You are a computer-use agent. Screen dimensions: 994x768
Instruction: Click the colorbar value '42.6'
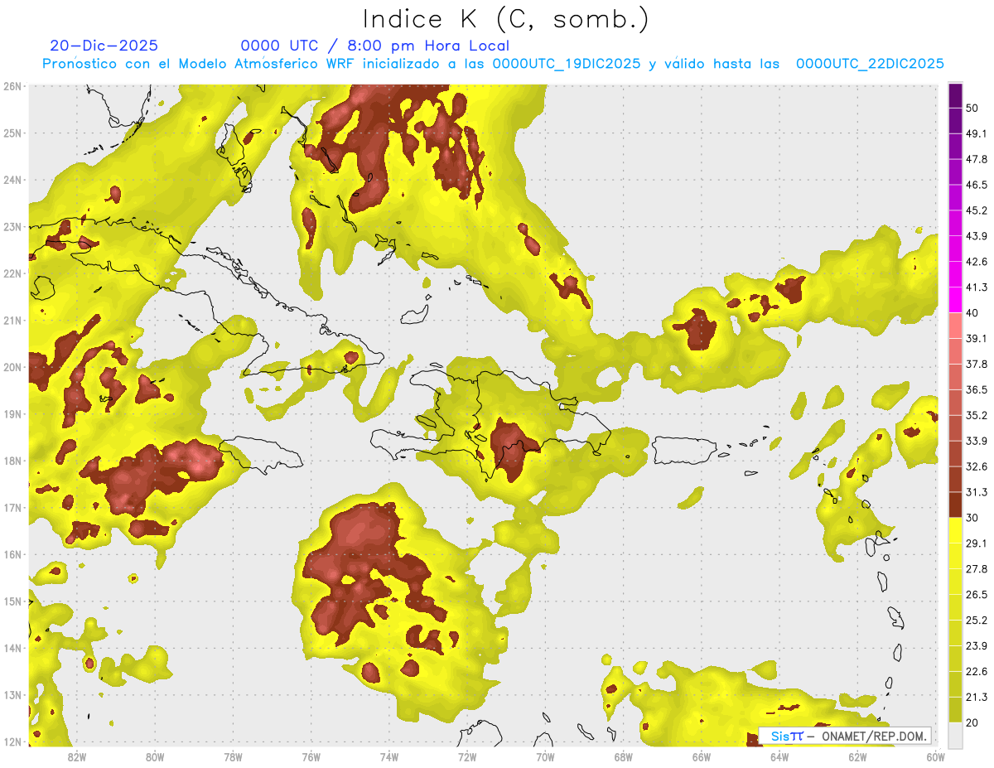pyautogui.click(x=977, y=262)
